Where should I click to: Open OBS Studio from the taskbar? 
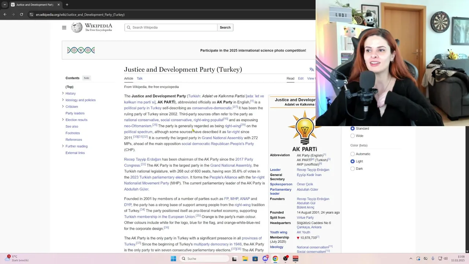285,258
